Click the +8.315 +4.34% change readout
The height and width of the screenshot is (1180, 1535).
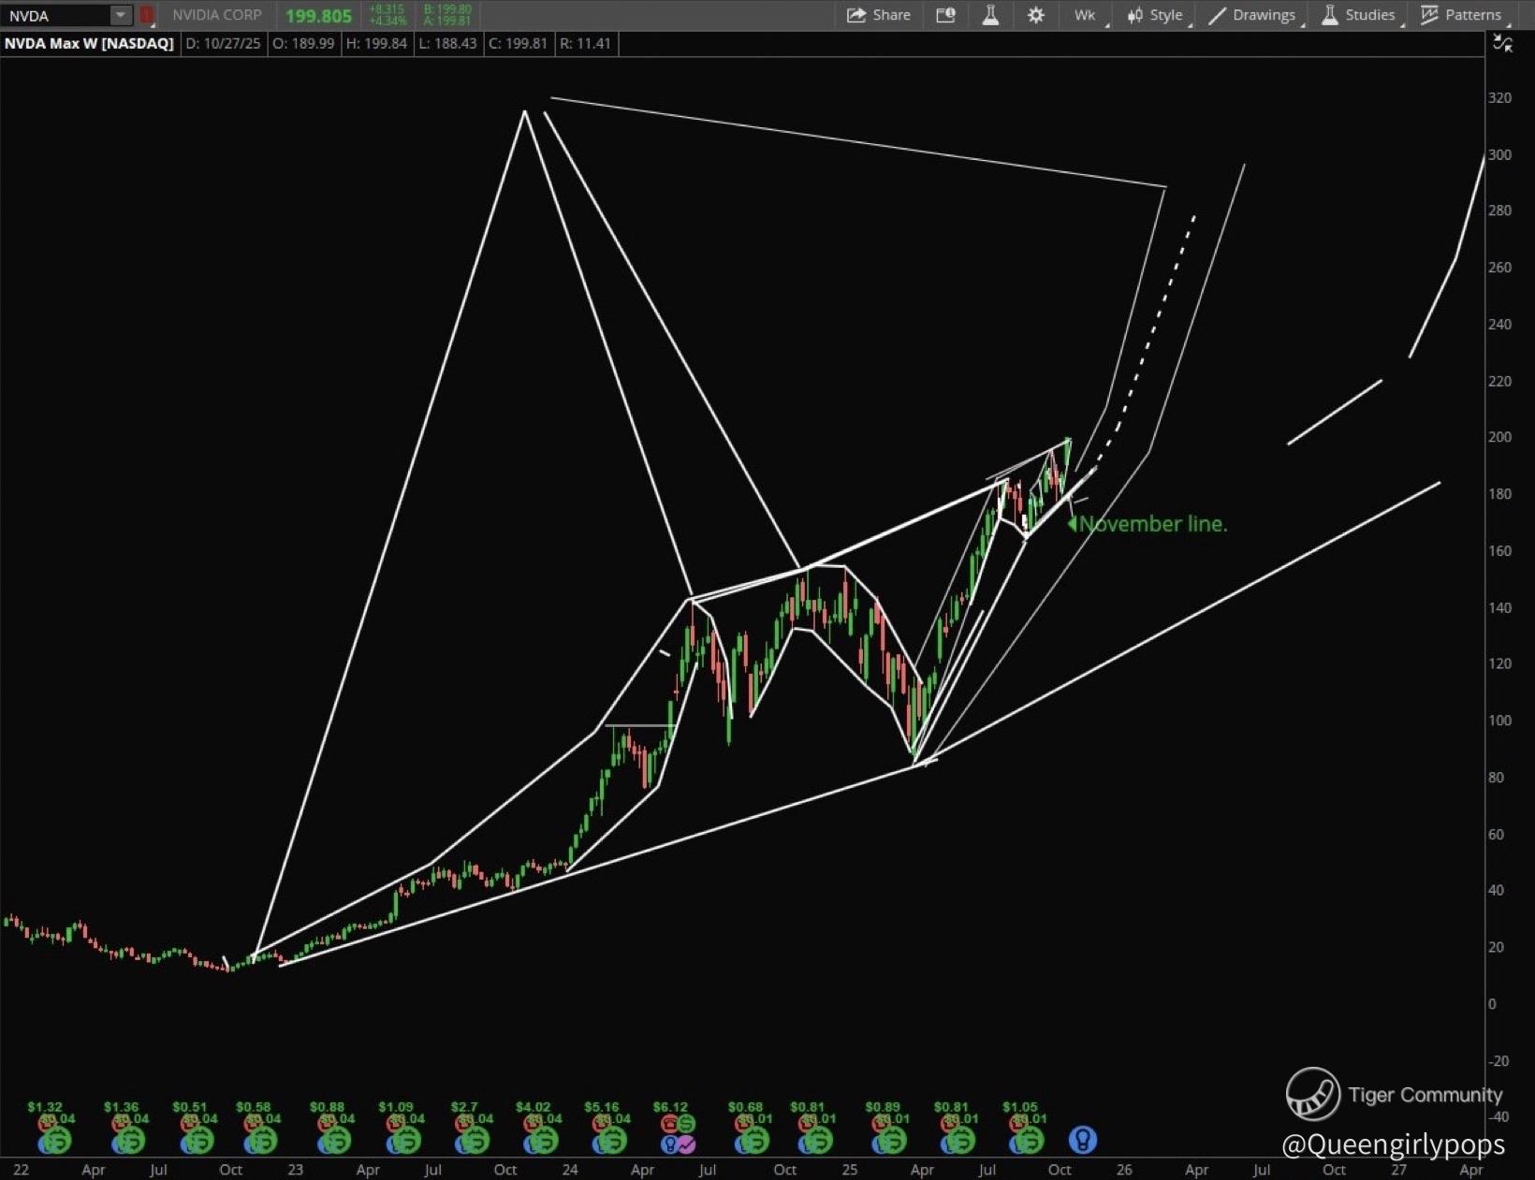388,15
